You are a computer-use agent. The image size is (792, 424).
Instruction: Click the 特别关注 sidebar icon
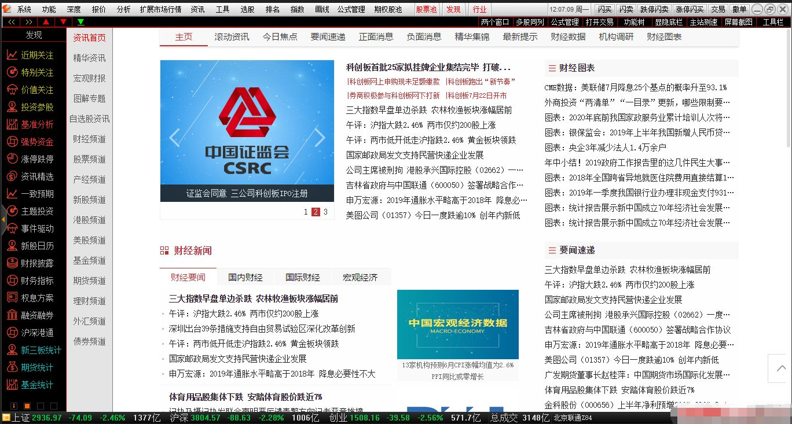(12, 72)
